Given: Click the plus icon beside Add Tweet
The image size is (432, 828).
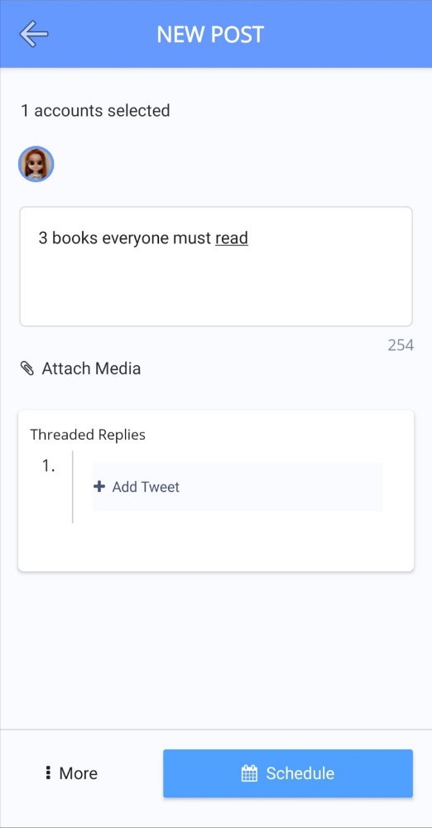Looking at the screenshot, I should coord(98,486).
